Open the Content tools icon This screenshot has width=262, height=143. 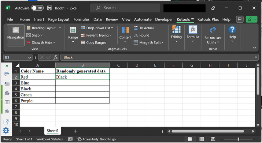[125, 30]
